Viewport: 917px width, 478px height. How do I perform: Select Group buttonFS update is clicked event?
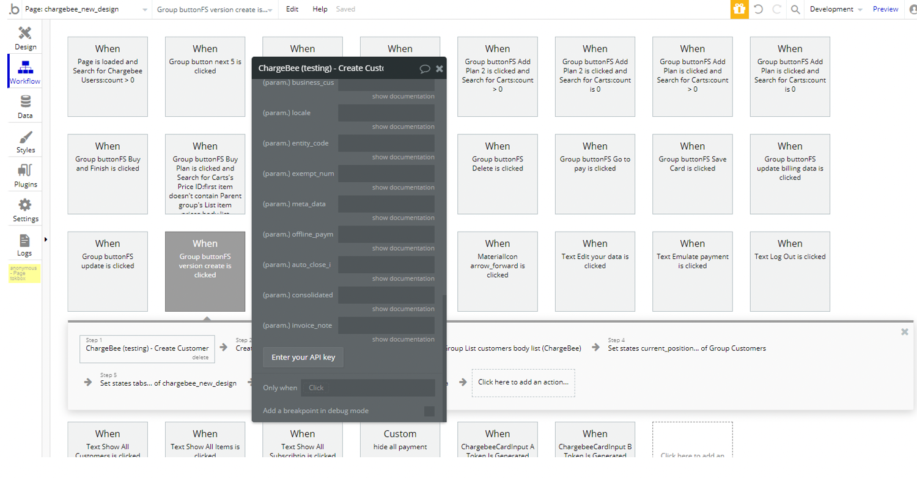tap(108, 271)
